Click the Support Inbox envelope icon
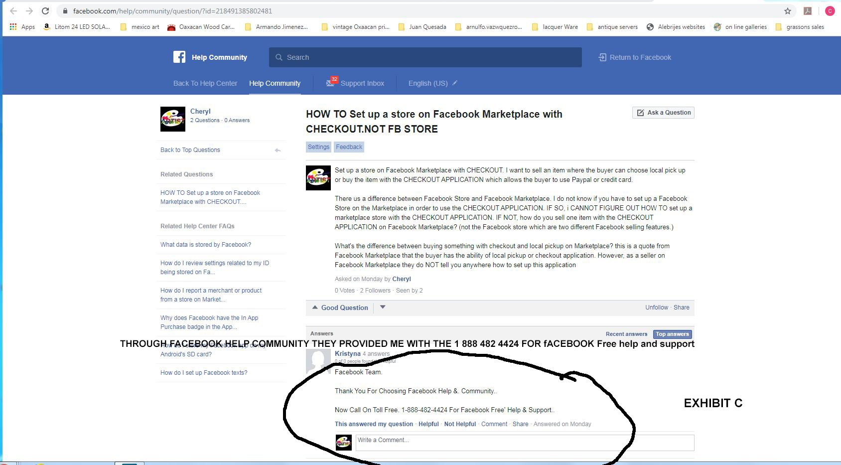 pyautogui.click(x=331, y=83)
